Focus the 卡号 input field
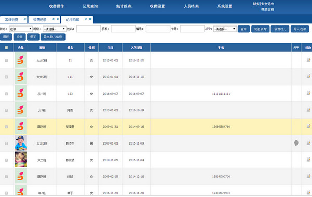This screenshot has width=312, height=197. click(192, 29)
